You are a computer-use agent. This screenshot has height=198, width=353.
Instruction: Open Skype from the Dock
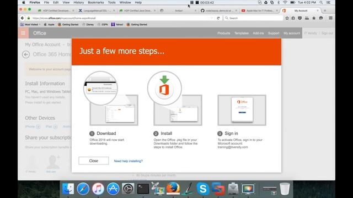pyautogui.click(x=203, y=189)
